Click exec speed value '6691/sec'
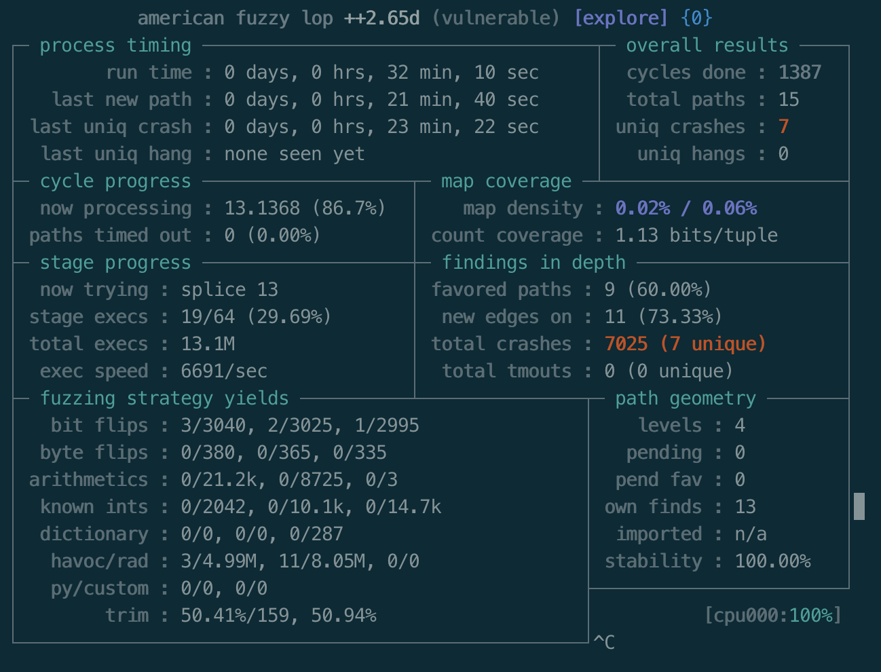The image size is (881, 672). pyautogui.click(x=224, y=371)
